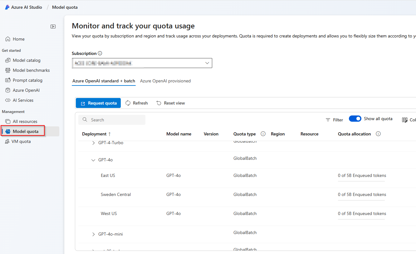The image size is (416, 254).
Task: Click the Region column header
Action: [278, 134]
